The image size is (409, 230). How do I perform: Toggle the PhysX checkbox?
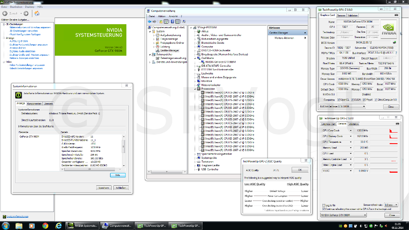pos(364,100)
